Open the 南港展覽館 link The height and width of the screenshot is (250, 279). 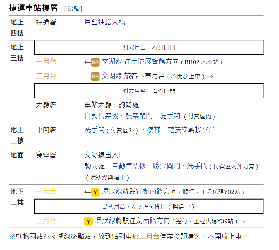[x=148, y=62]
